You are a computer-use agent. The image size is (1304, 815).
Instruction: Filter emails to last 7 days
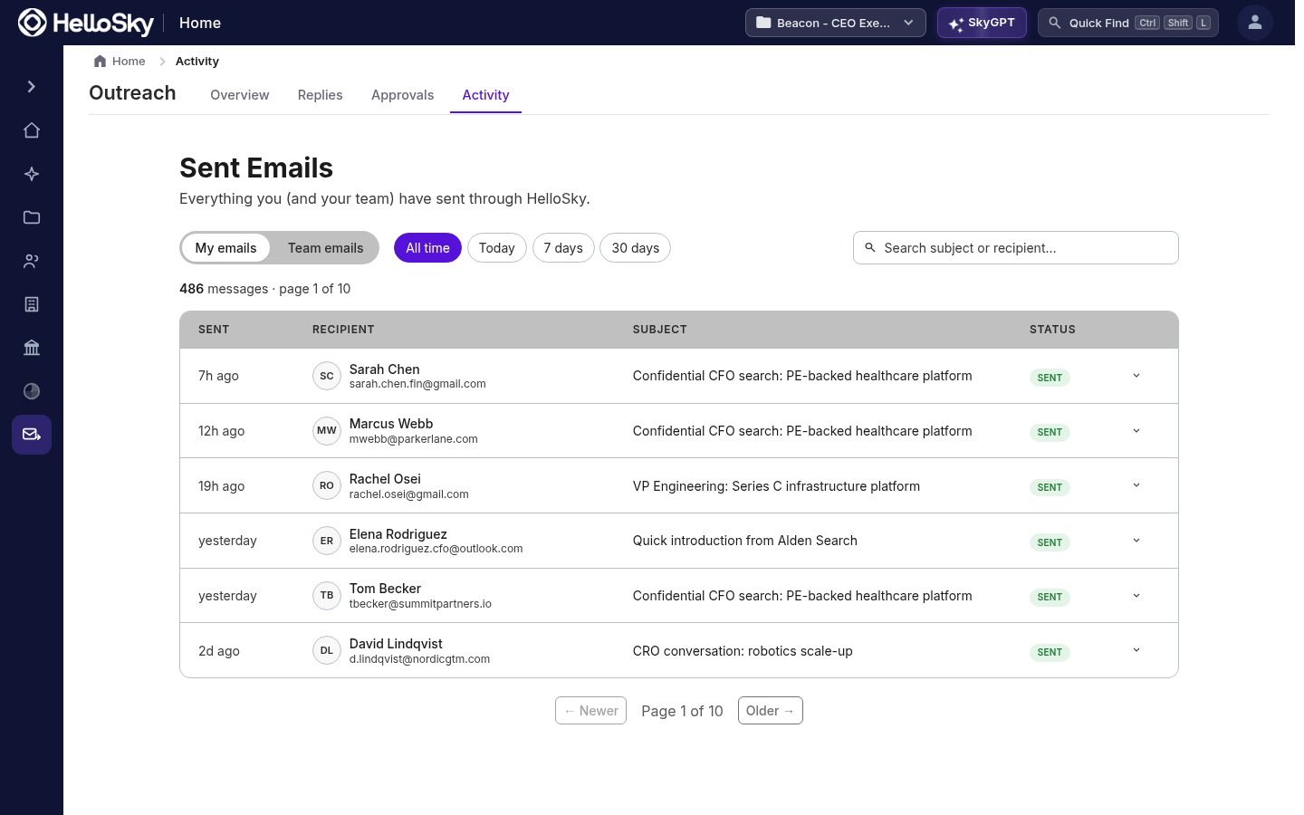(563, 248)
